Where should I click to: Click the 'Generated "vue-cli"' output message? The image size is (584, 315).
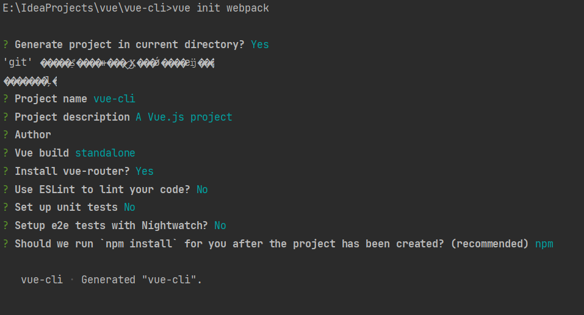point(141,280)
